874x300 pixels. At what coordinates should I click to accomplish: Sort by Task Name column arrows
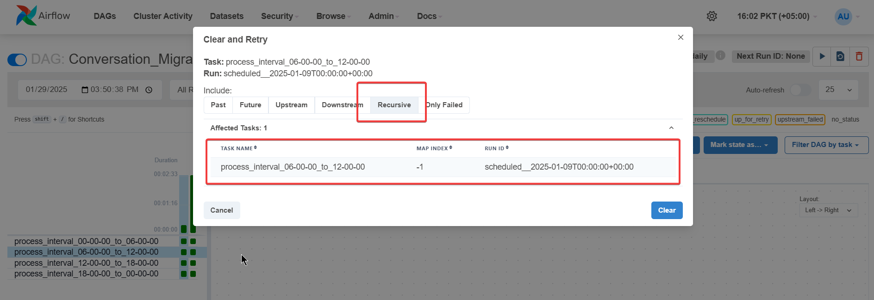coord(255,148)
